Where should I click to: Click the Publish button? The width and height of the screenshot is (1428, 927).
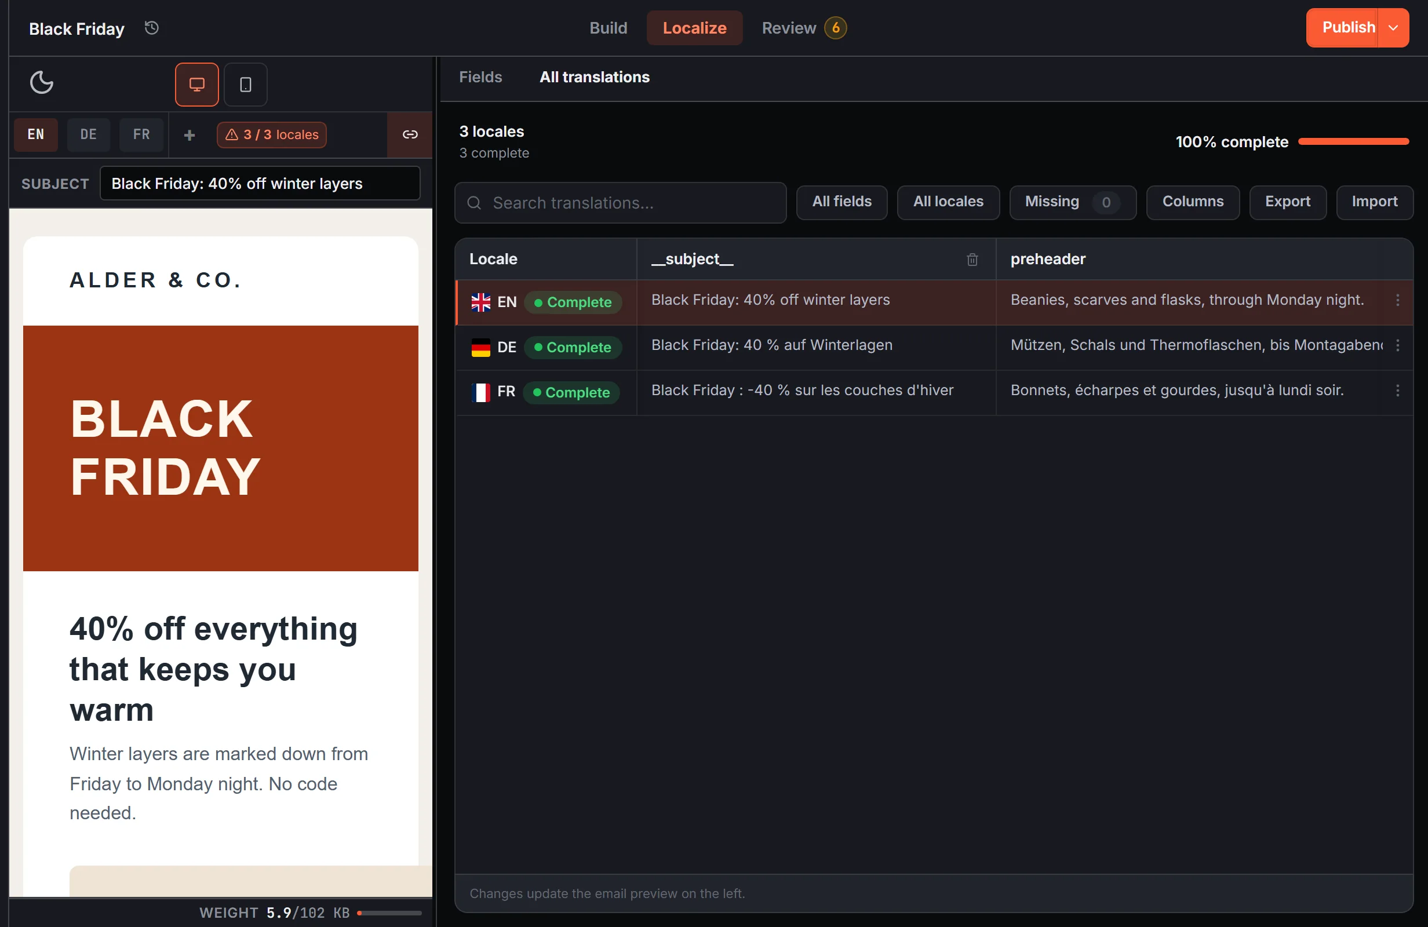point(1343,28)
